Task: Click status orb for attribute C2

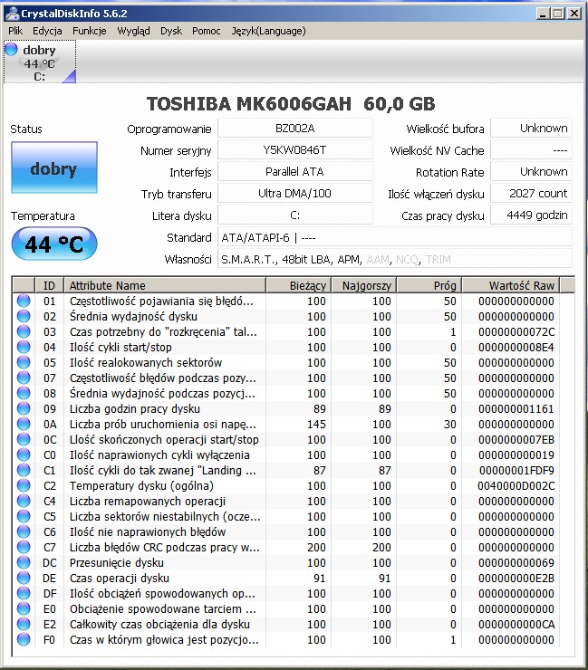Action: [x=24, y=485]
